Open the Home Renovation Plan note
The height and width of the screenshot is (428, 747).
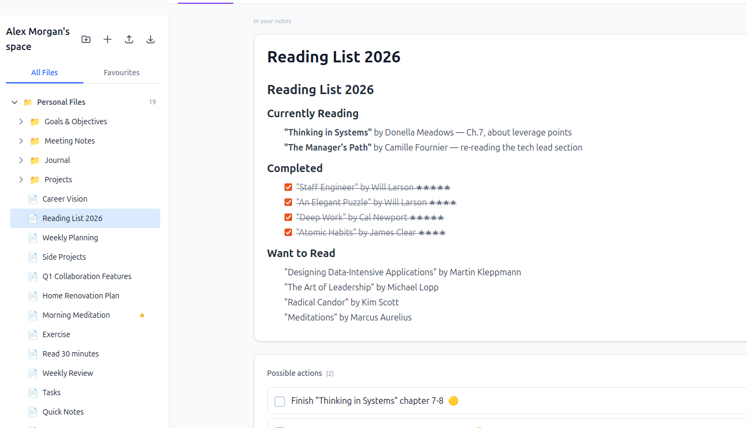click(x=85, y=296)
